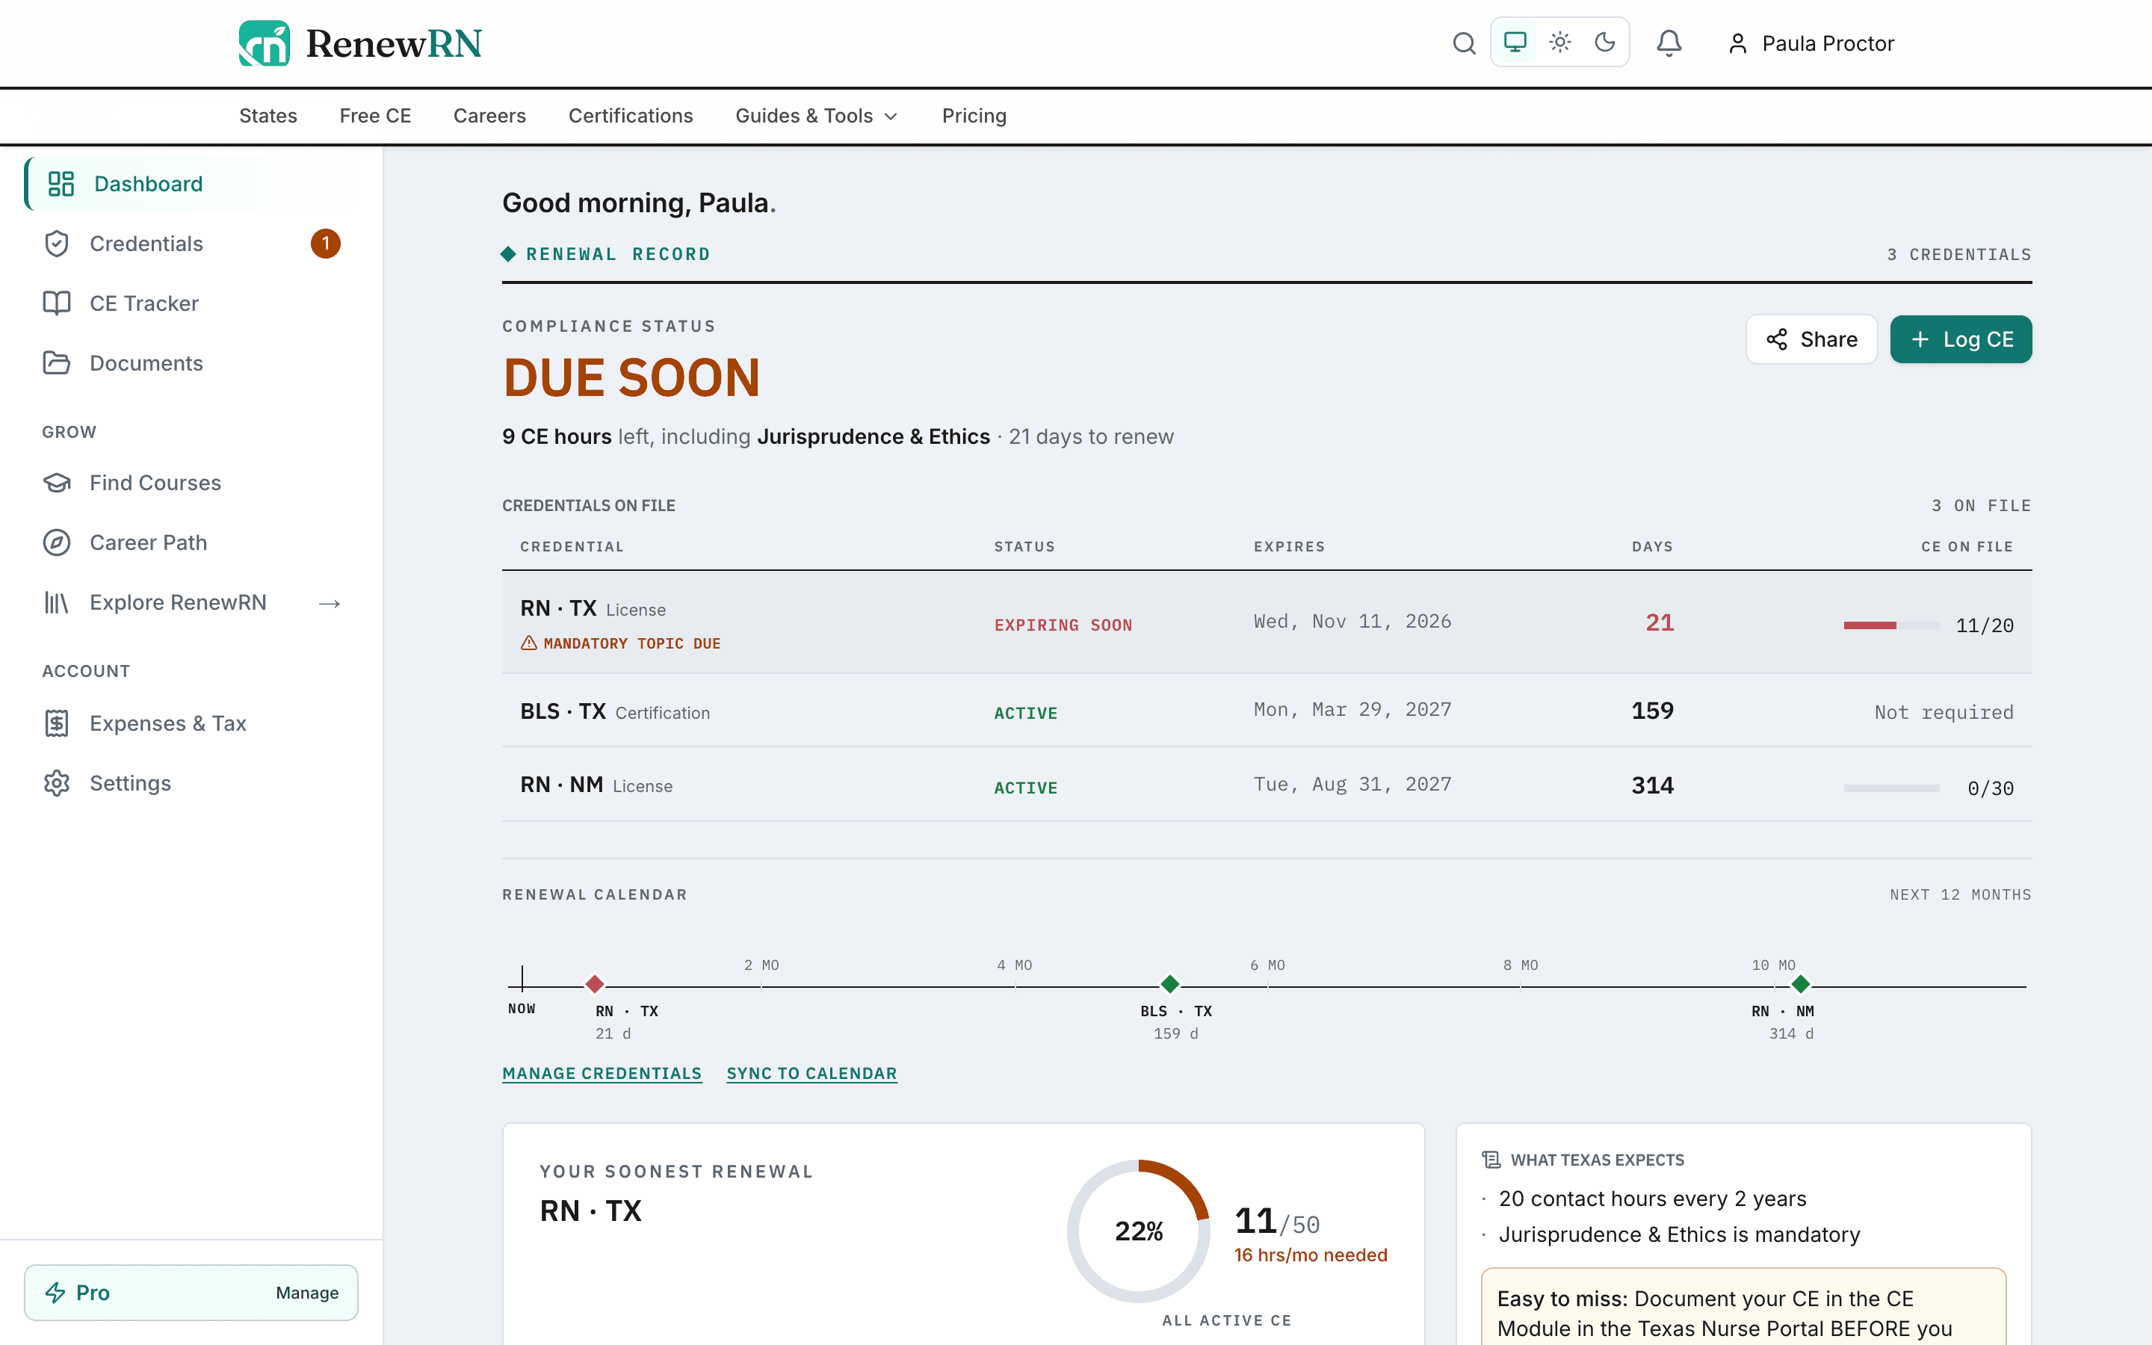The height and width of the screenshot is (1345, 2152).
Task: Select the BLS · TX Certification row
Action: [1267, 711]
